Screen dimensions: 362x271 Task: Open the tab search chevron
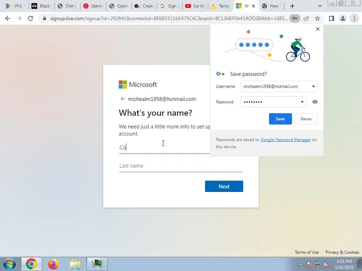pyautogui.click(x=320, y=6)
